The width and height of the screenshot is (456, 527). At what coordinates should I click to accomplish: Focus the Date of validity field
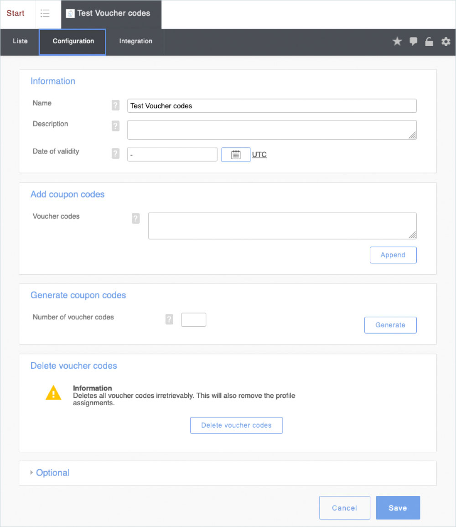pyautogui.click(x=172, y=154)
